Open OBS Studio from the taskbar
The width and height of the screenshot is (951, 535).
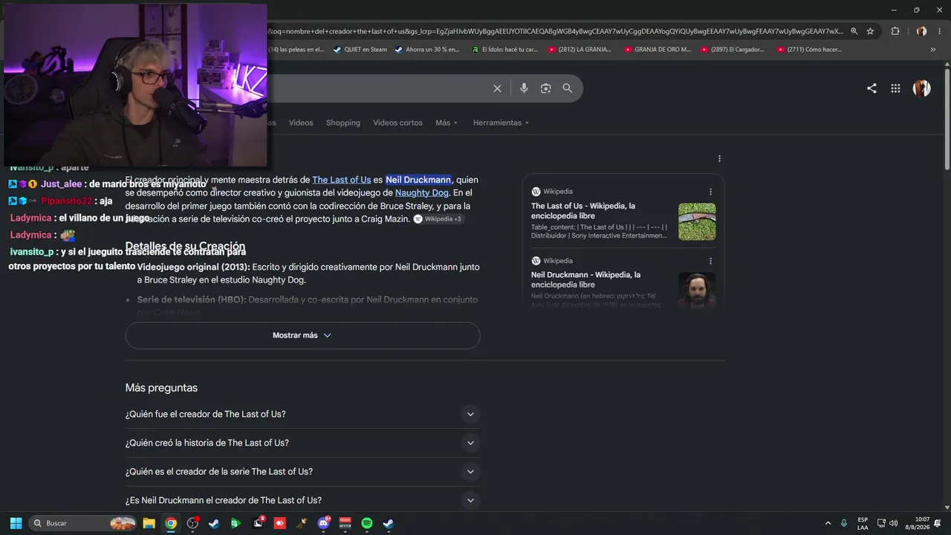pos(192,523)
